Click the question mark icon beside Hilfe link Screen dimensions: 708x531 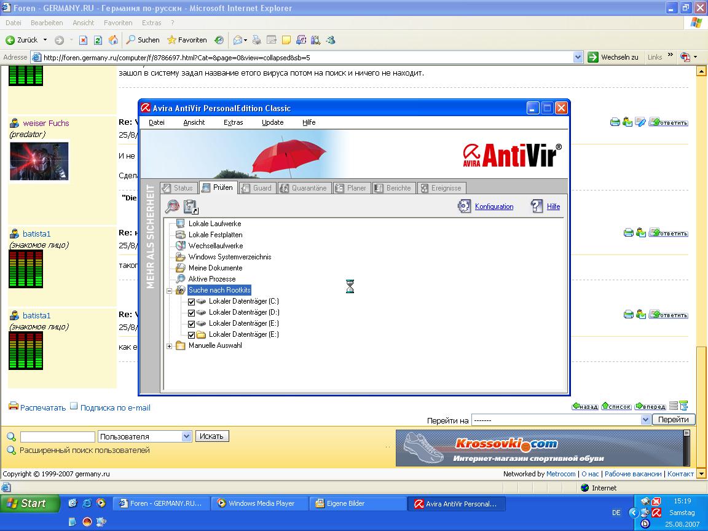[537, 206]
